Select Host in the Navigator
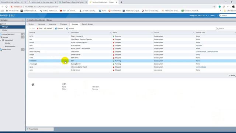 point(4,24)
